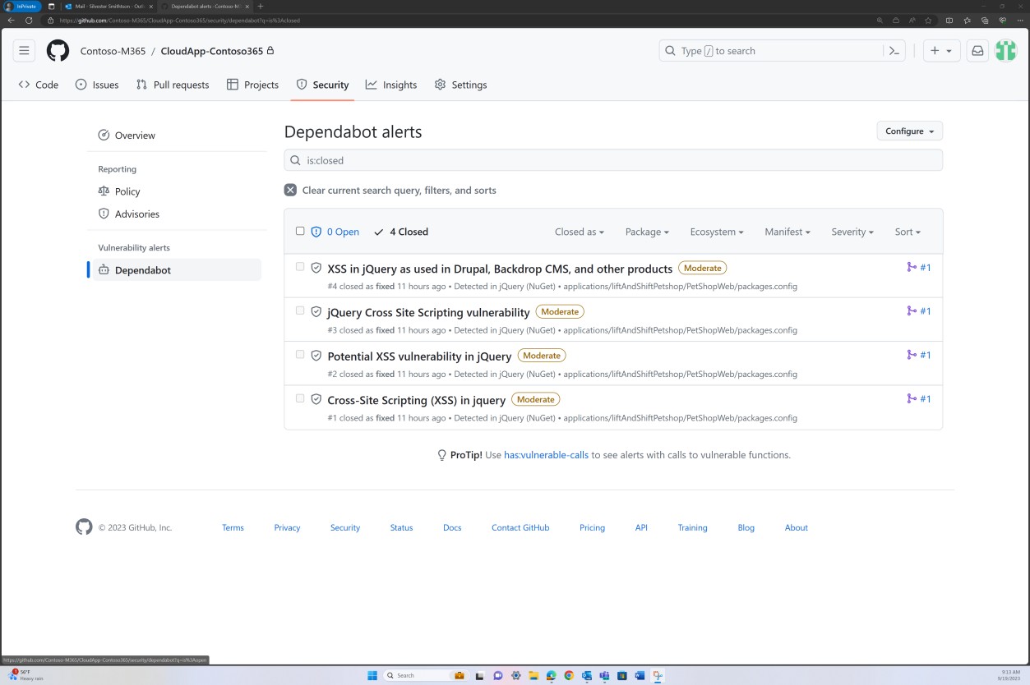Open the GitHub Octocat home logo
The height and width of the screenshot is (685, 1030).
(58, 50)
